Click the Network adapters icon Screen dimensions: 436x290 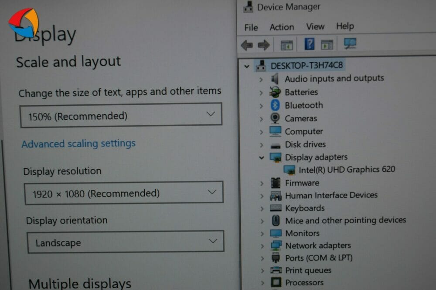[x=276, y=245]
